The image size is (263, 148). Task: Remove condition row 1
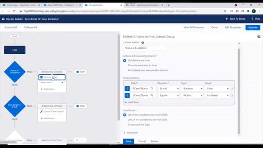click(x=232, y=89)
